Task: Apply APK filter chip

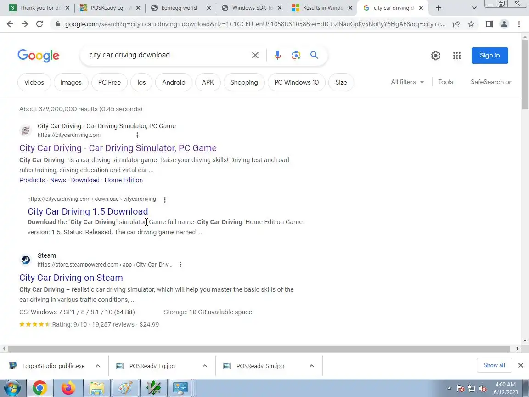Action: pos(208,82)
